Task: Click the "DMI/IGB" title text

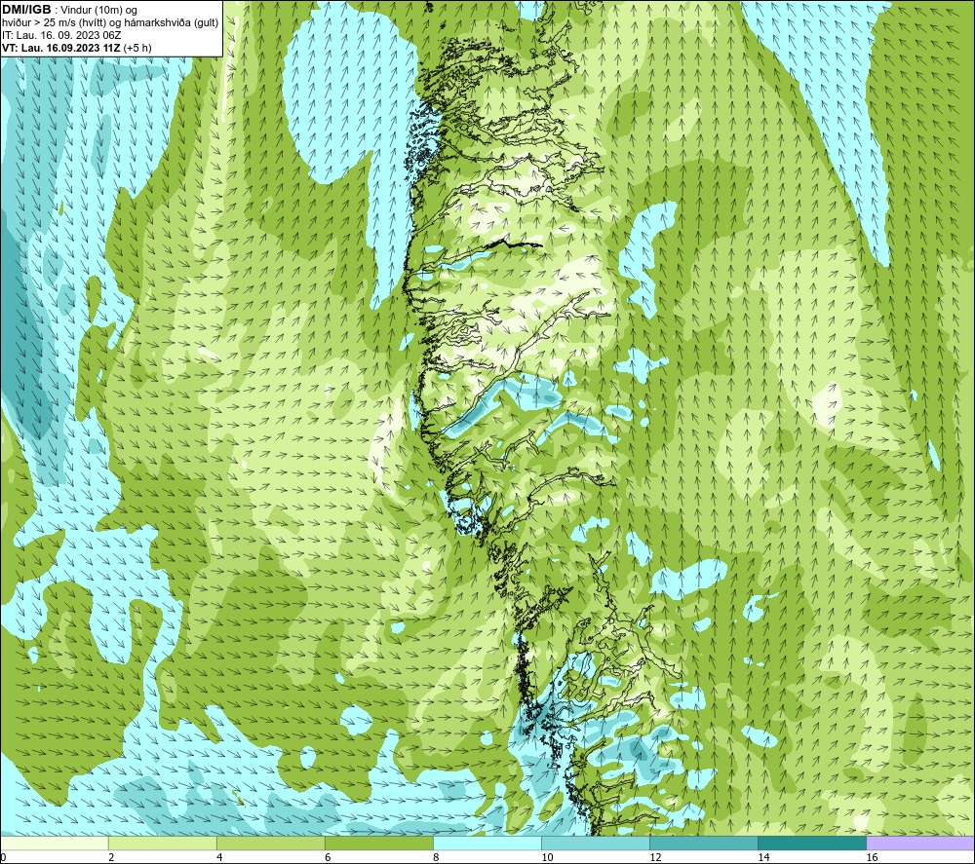Action: 26,10
